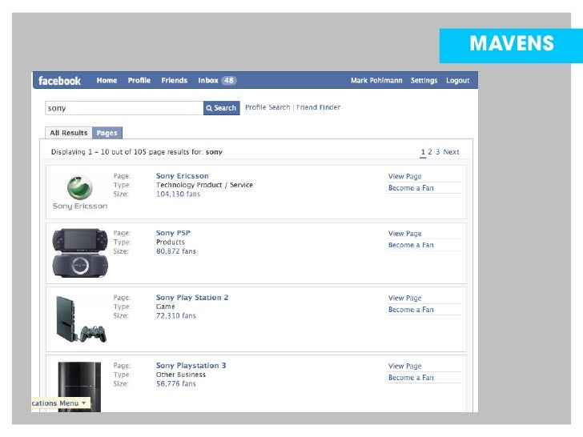Viewport: 583px width, 437px height.
Task: Go to results page 3
Action: [x=437, y=152]
